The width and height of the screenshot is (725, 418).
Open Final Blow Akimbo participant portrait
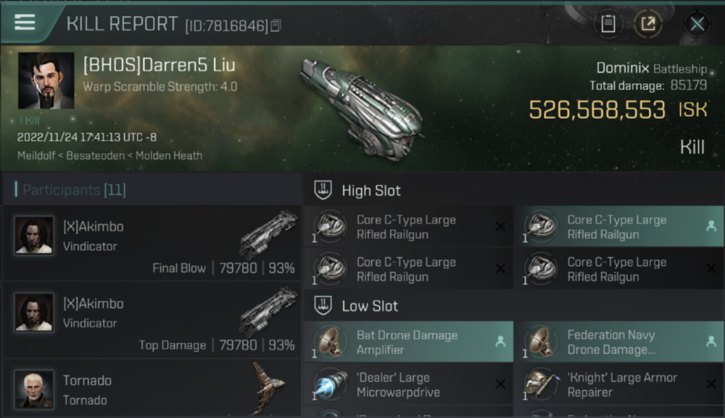pos(34,235)
